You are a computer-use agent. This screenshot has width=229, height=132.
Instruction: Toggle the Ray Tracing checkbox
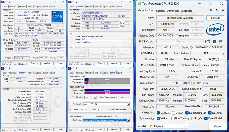click(x=173, y=119)
